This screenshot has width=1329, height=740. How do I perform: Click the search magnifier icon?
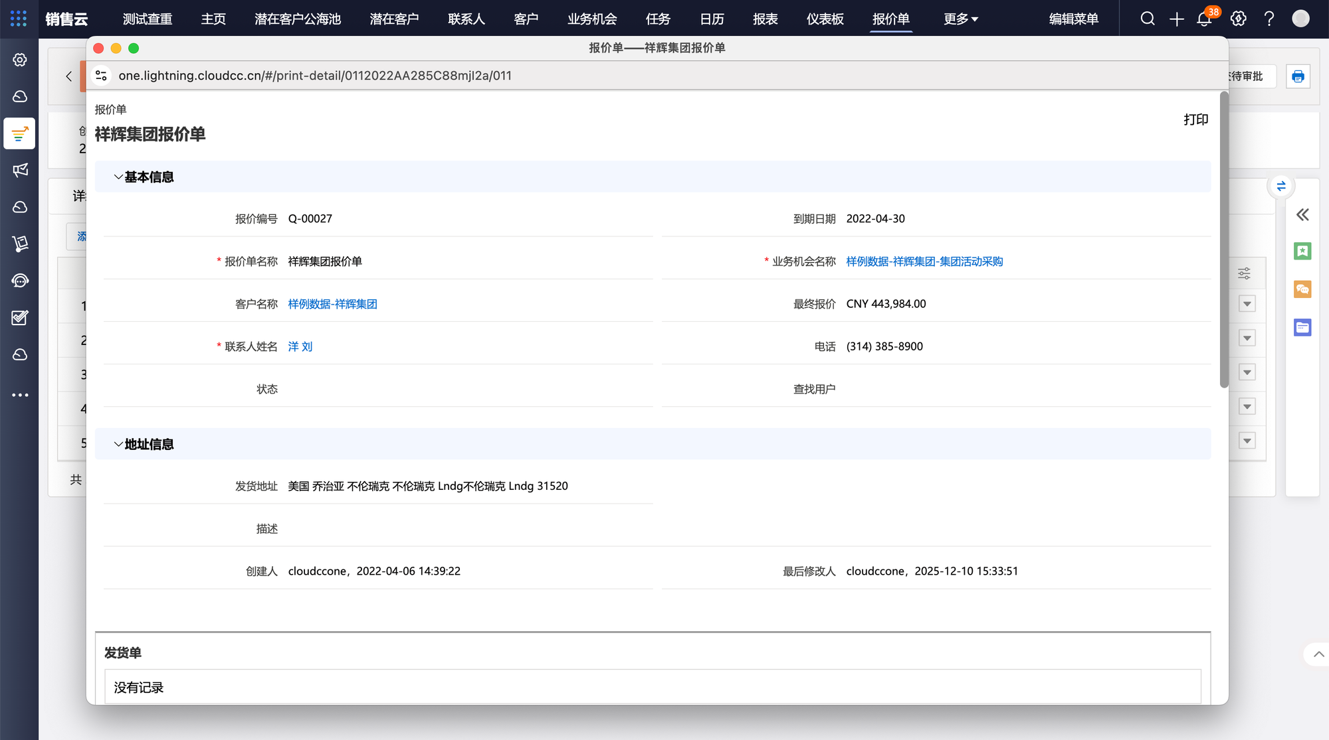tap(1148, 19)
